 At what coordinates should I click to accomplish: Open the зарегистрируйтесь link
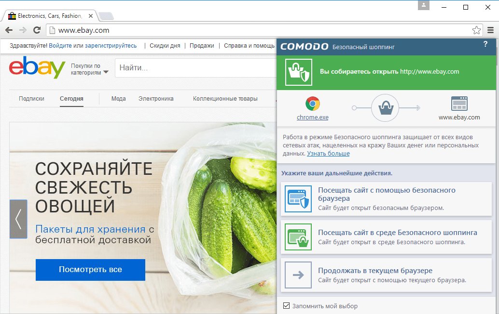[111, 46]
